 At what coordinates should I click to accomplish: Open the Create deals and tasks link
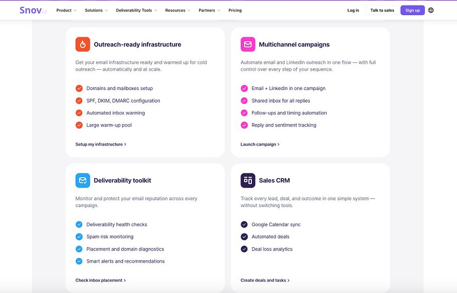pyautogui.click(x=265, y=280)
